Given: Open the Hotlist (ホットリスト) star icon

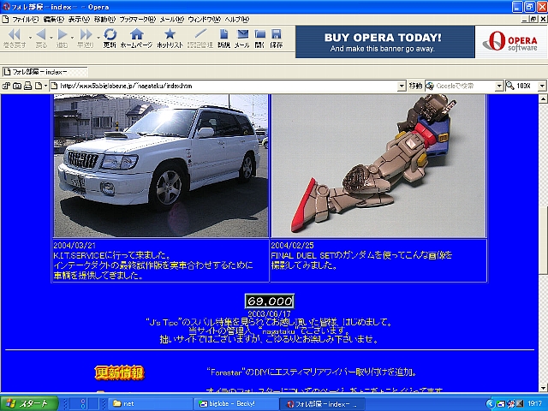Looking at the screenshot, I should tap(170, 38).
